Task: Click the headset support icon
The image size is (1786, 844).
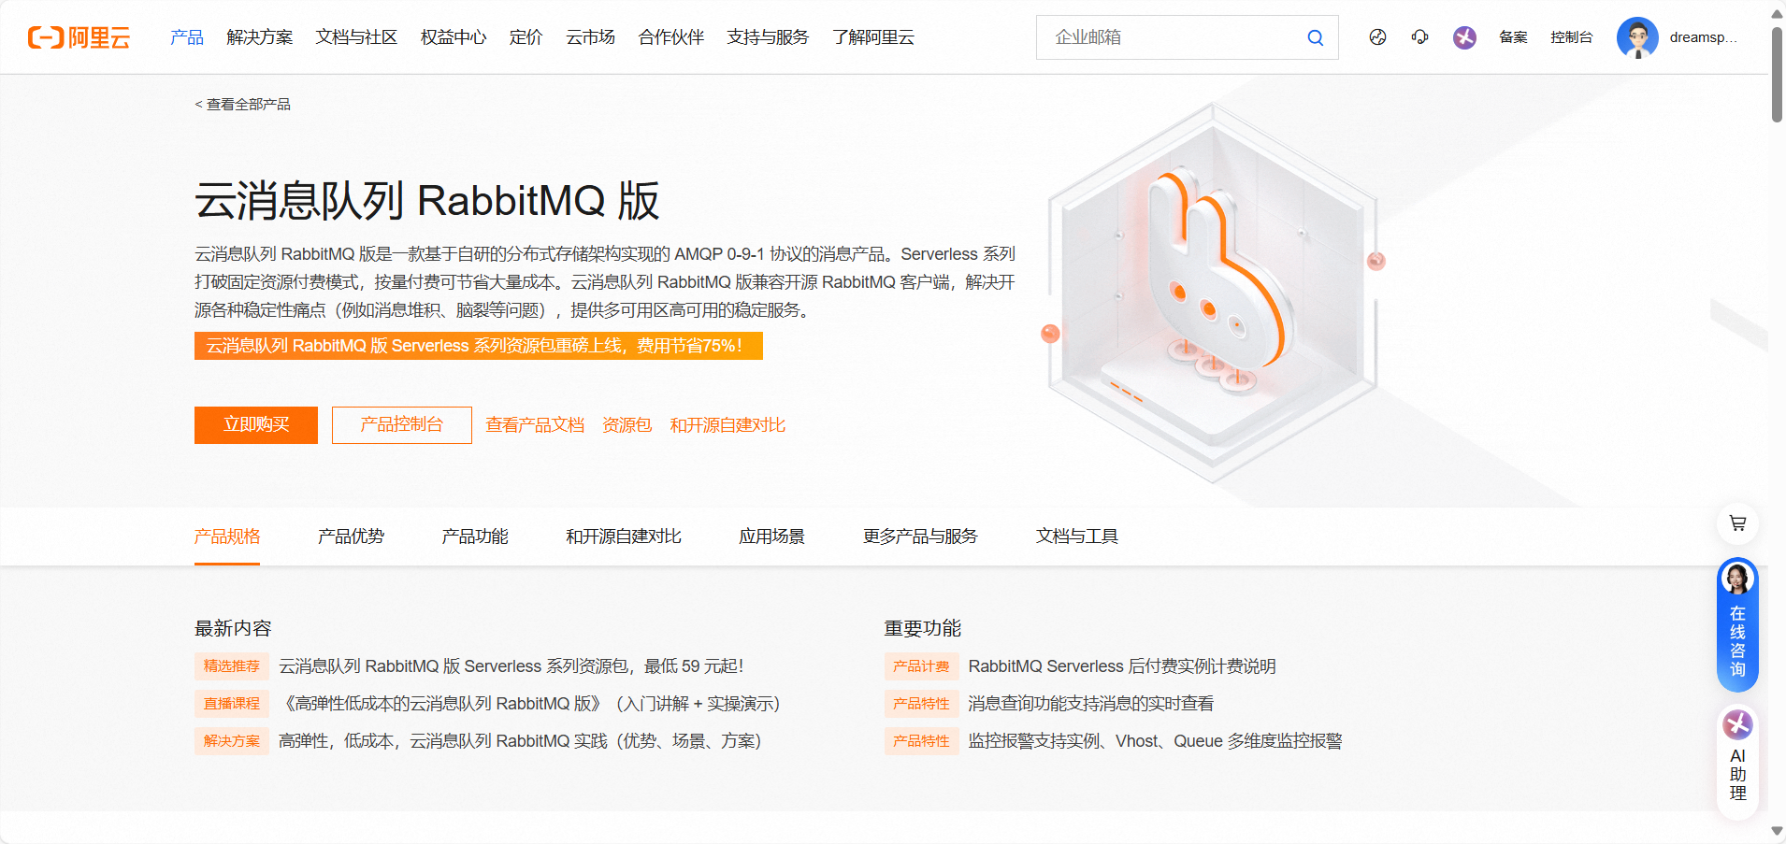Action: coord(1419,37)
